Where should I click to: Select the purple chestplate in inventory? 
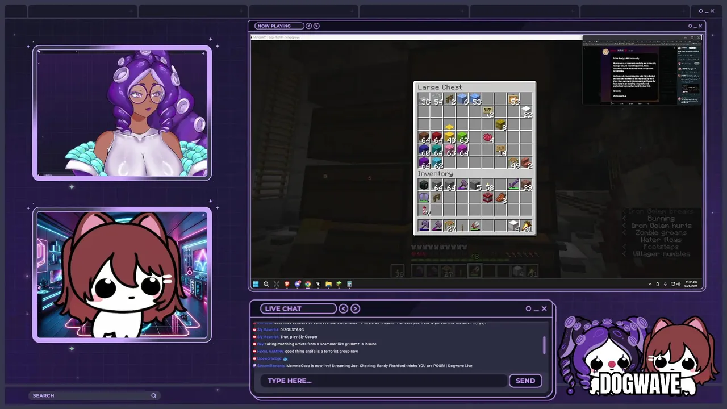tap(424, 197)
